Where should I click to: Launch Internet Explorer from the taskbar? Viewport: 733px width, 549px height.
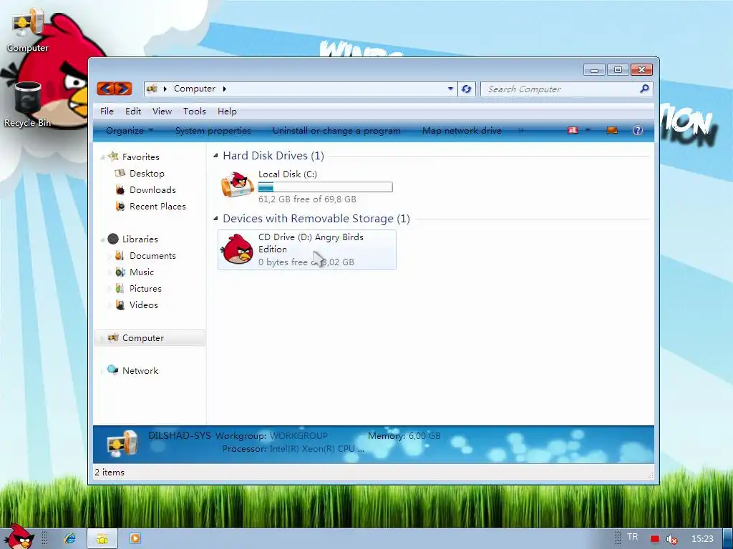[70, 539]
